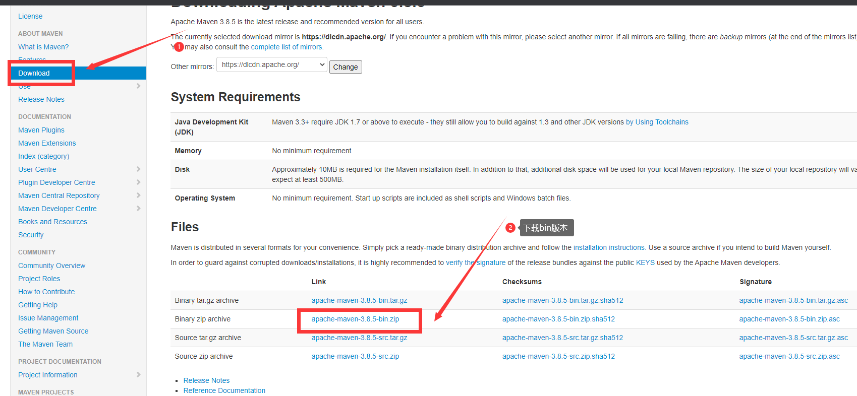Open Getting Maven Source link
This screenshot has height=396, width=857.
(x=53, y=331)
